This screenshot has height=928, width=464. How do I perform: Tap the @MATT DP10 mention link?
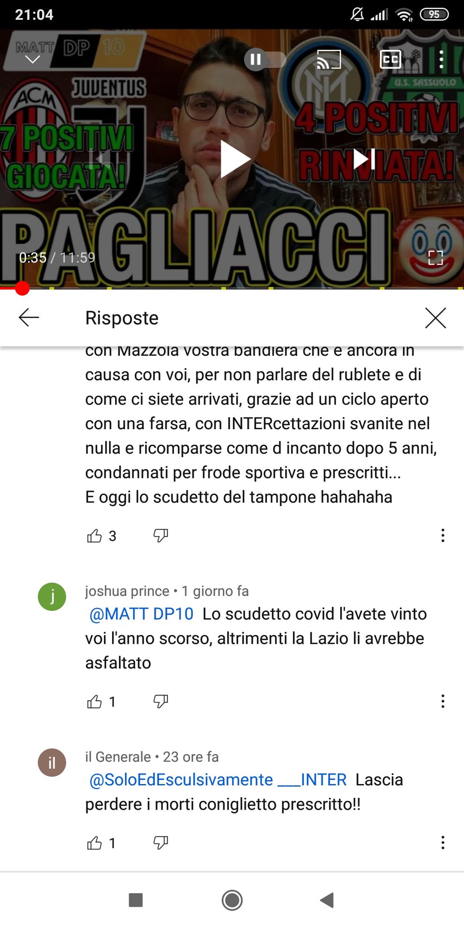[x=142, y=614]
